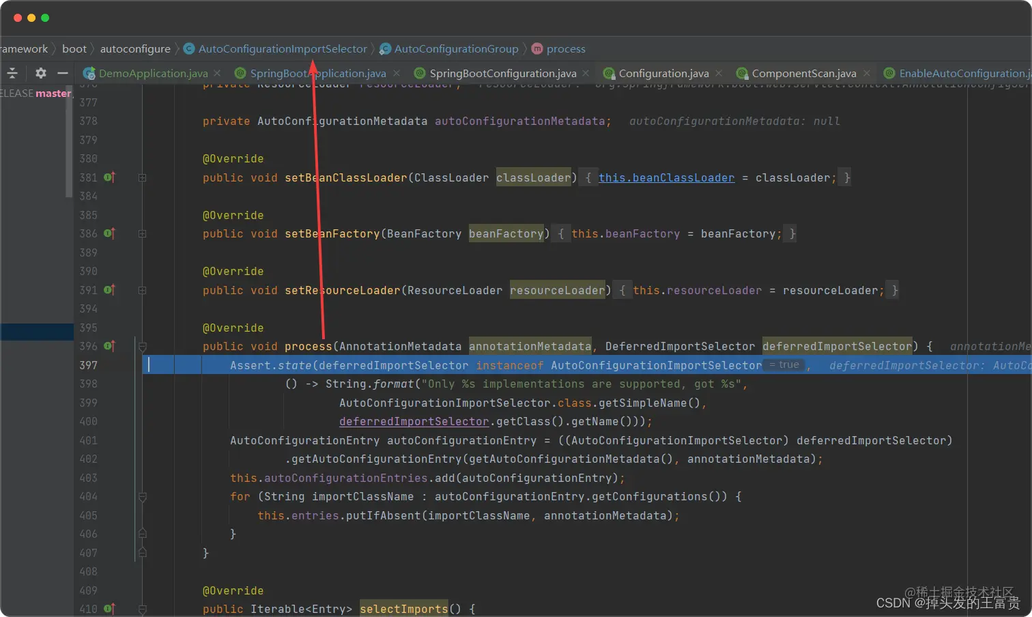Click the ComponentScan.java tab annotation icon

(x=742, y=73)
